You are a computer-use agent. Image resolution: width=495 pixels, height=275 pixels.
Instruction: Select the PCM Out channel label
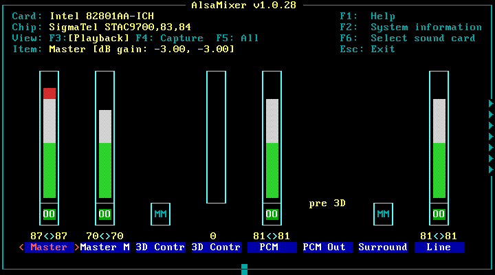point(328,247)
